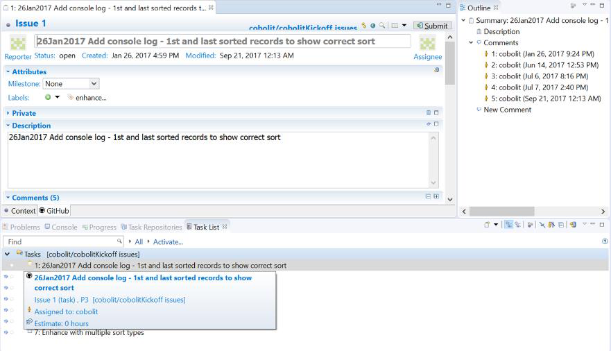
Task: Click the help icon beside Find bar
Action: tap(604, 241)
